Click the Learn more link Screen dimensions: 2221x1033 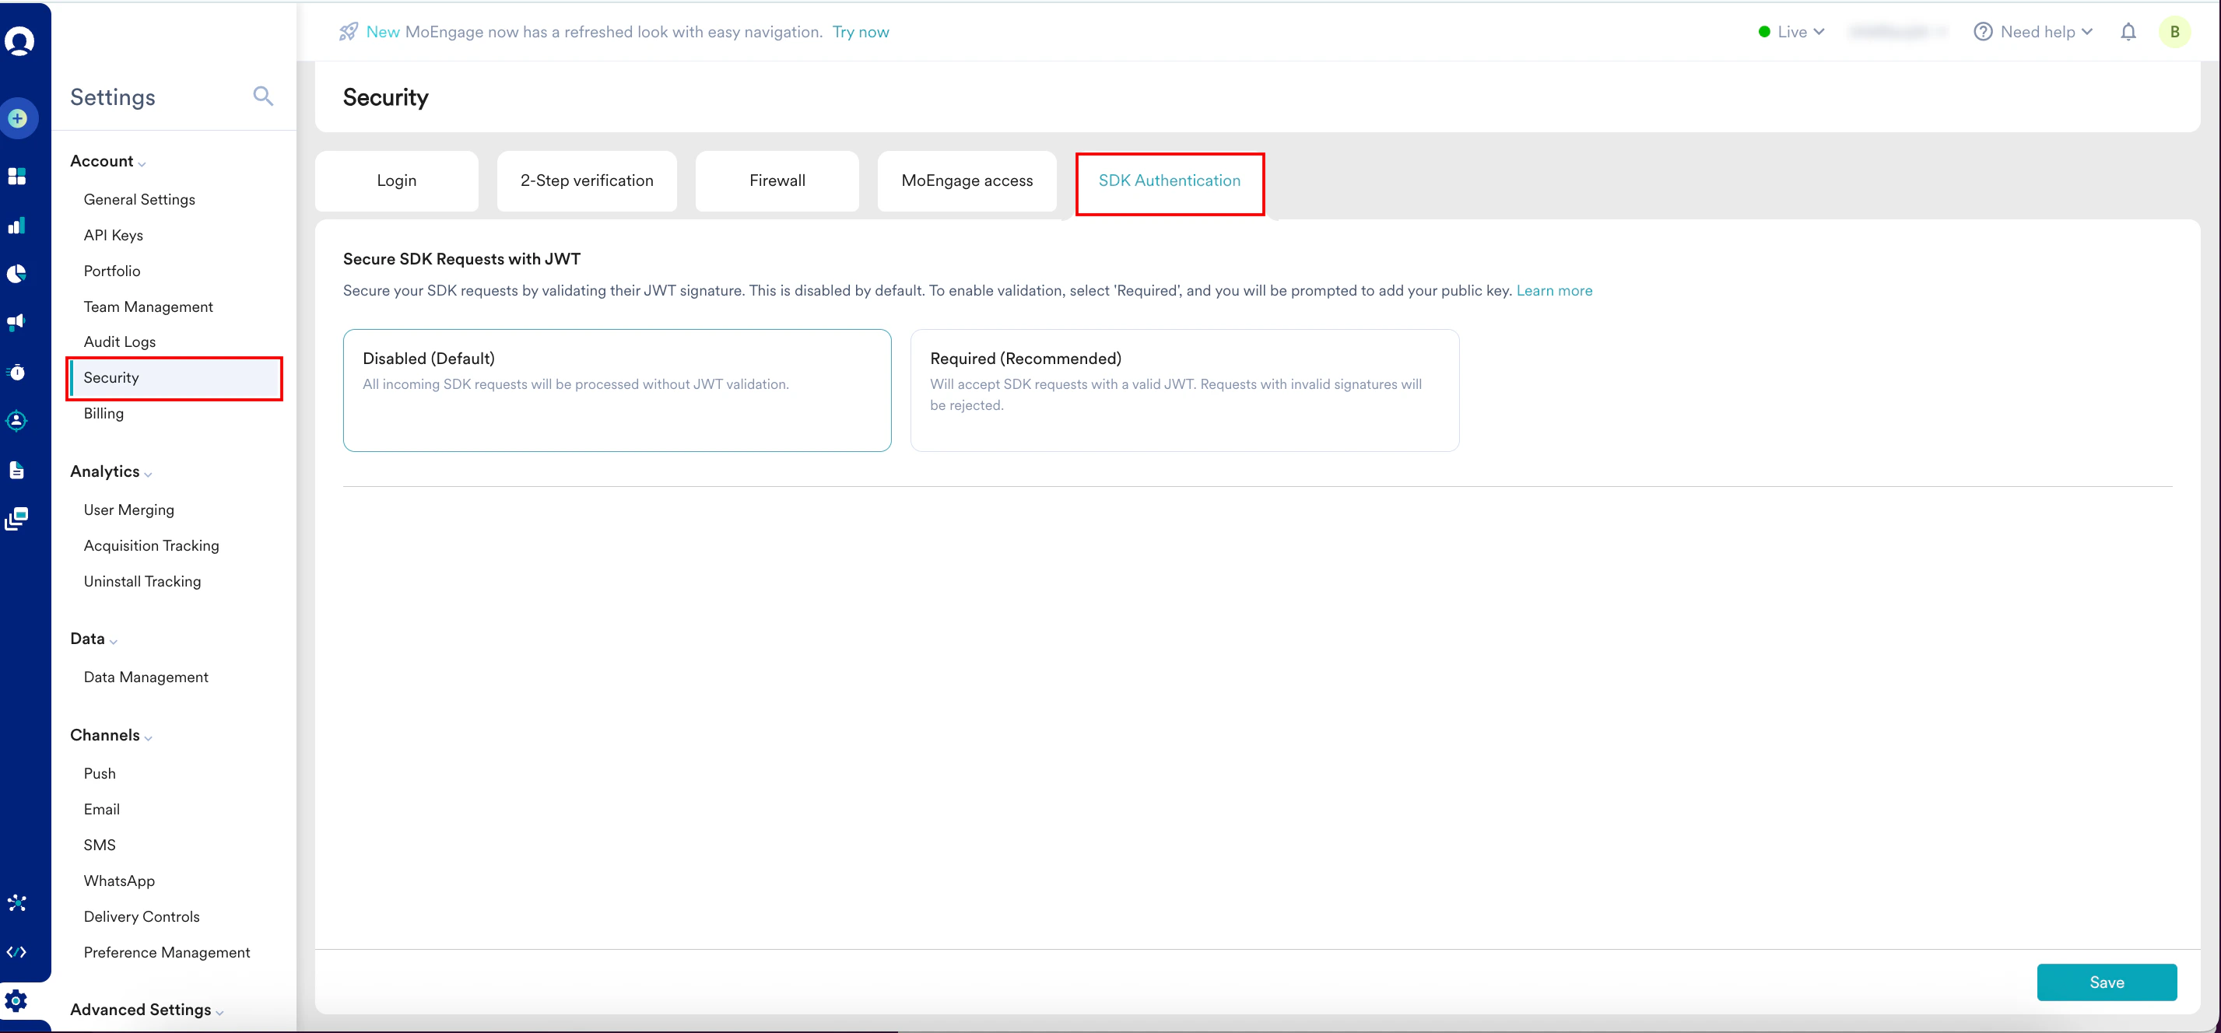1553,290
